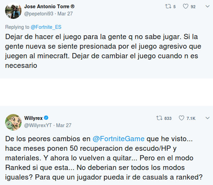Screen dimensions: 213x185
Task: Retweet Jose Antonio Torre's tweet
Action: pos(169,6)
